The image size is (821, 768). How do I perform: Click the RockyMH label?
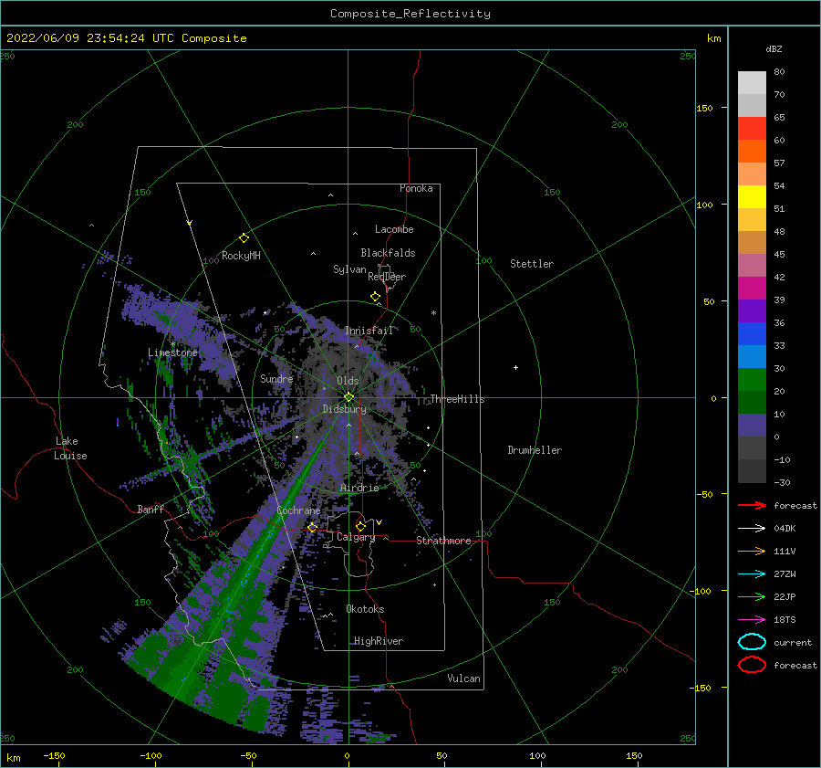pyautogui.click(x=241, y=256)
